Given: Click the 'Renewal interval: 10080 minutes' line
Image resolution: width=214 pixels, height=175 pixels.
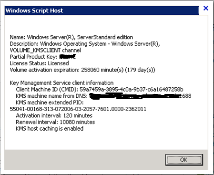Looking at the screenshot, I should coord(55,122).
